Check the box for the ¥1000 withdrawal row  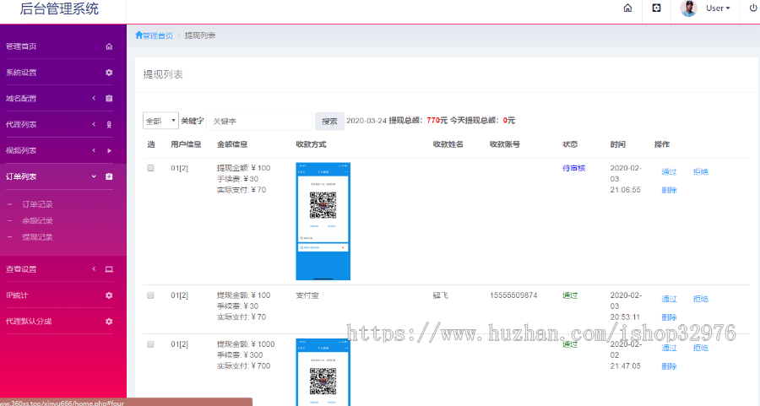[151, 344]
